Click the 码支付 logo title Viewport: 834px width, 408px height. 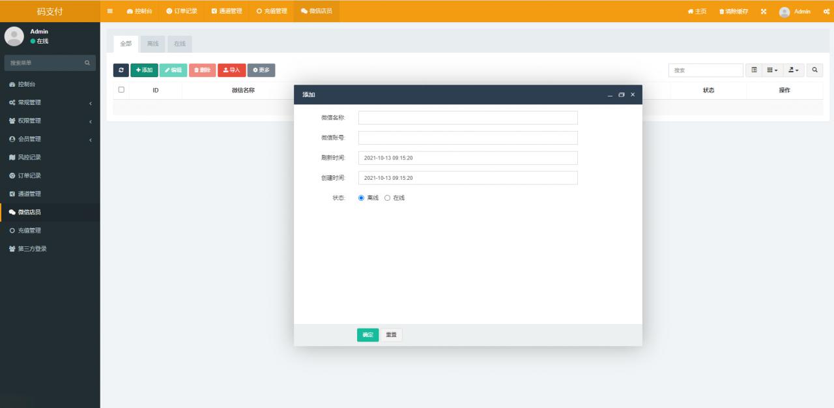[50, 11]
